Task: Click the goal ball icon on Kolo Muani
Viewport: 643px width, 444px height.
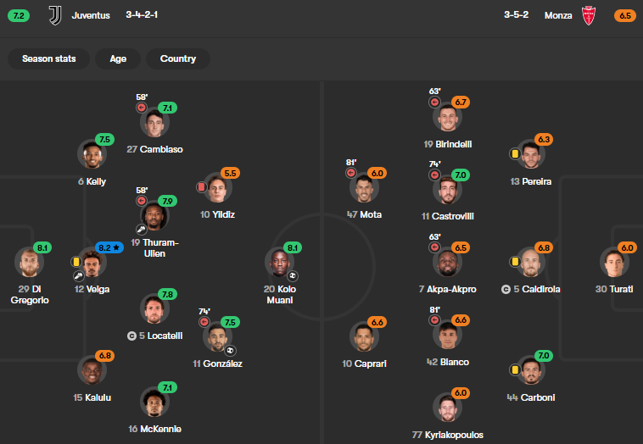Action: tap(293, 276)
